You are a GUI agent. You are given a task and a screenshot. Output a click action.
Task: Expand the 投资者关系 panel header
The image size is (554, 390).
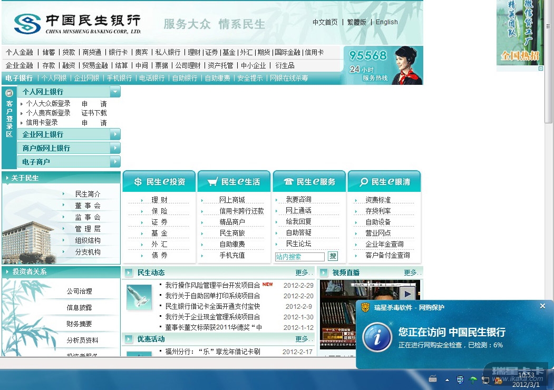click(61, 271)
